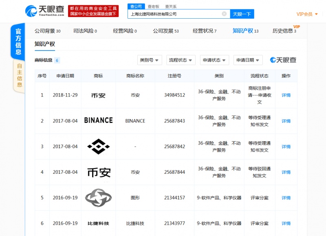View 详情 for registration 25687843

[x=286, y=121]
